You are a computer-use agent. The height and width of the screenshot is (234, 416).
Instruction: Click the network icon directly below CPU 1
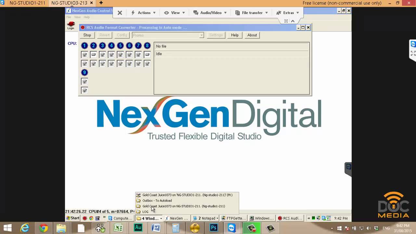[84, 55]
